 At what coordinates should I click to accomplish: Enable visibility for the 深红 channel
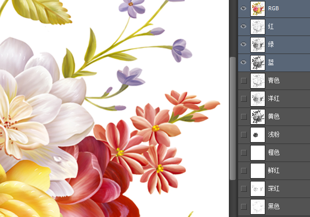pyautogui.click(x=244, y=189)
